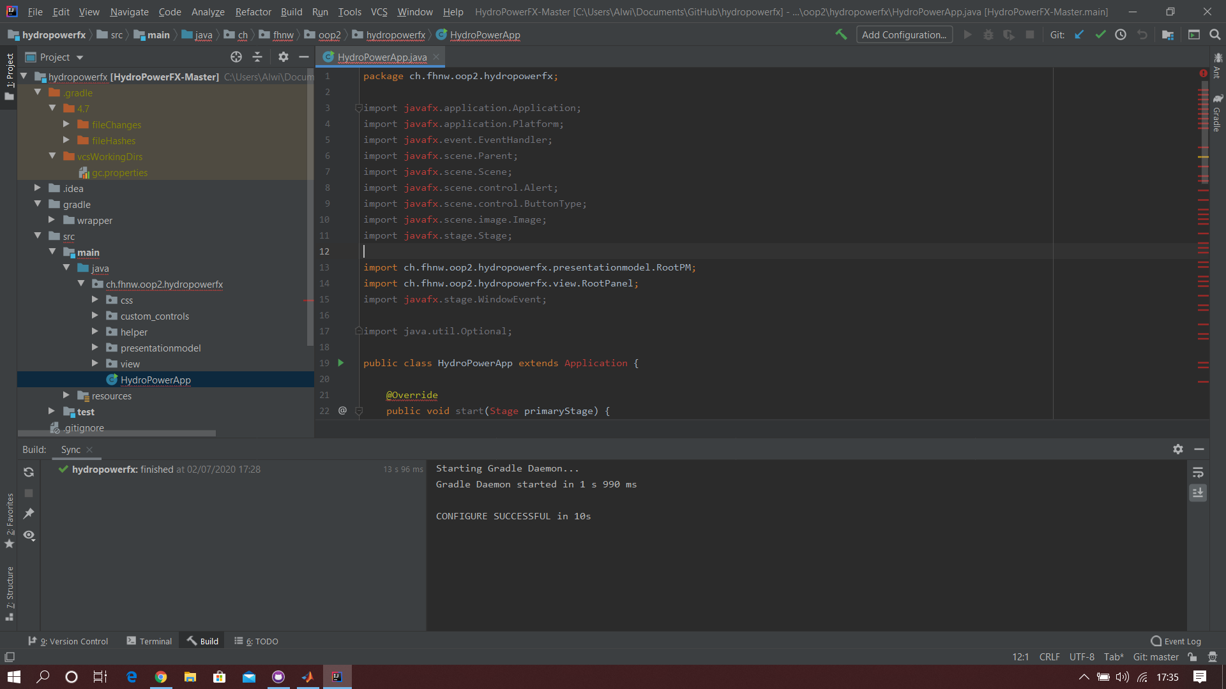1226x689 pixels.
Task: Toggle tool window quick access icon in status bar
Action: click(10, 657)
